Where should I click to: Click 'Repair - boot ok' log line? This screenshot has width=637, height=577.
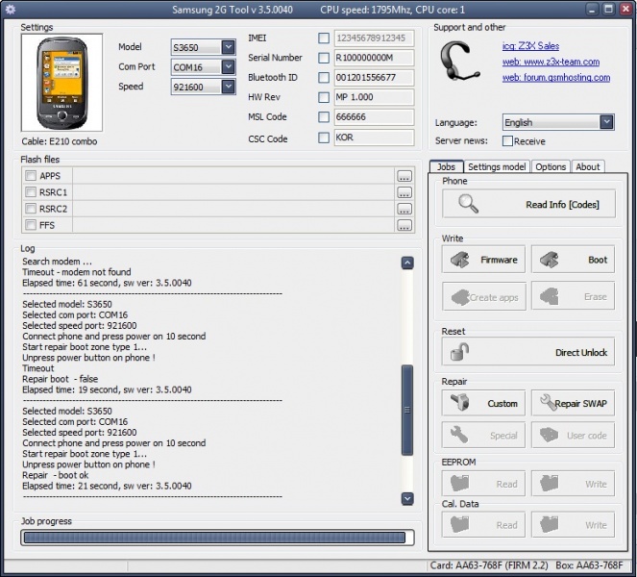56,475
